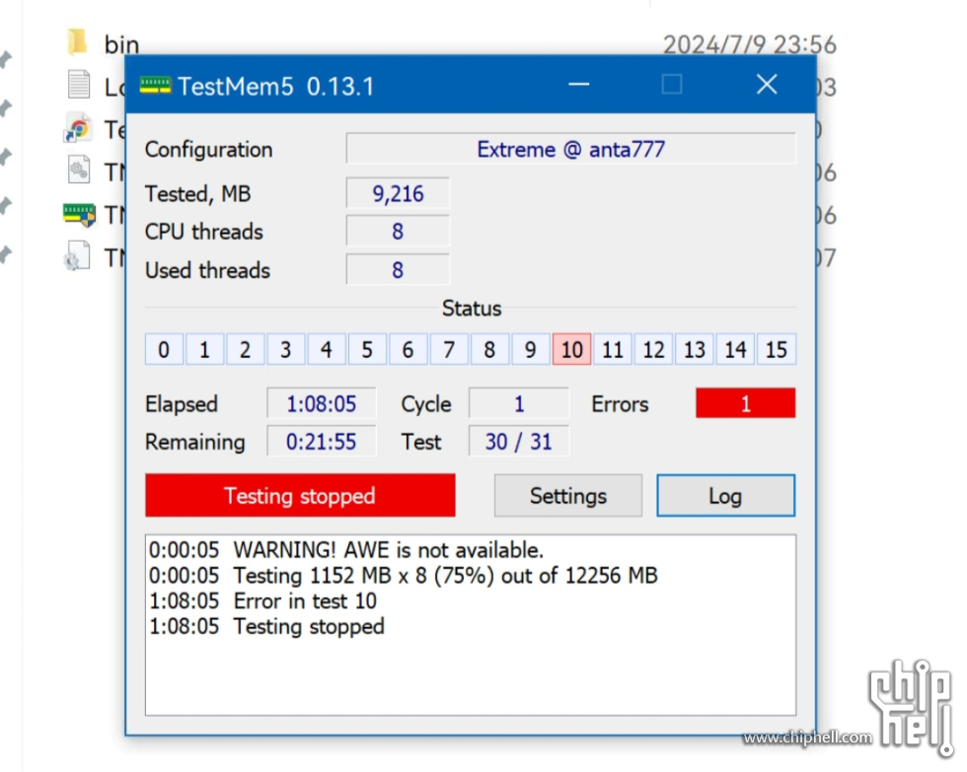This screenshot has height=772, width=967.
Task: Click the red highlighted status cell 10
Action: coord(571,349)
